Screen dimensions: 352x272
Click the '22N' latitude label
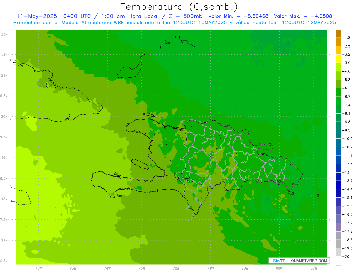click(x=5, y=34)
